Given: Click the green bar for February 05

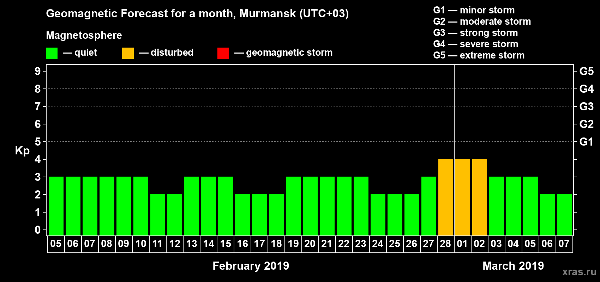Looking at the screenshot, I should click(x=56, y=206).
